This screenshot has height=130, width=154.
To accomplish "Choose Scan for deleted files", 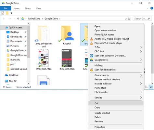I will (x=116, y=70).
